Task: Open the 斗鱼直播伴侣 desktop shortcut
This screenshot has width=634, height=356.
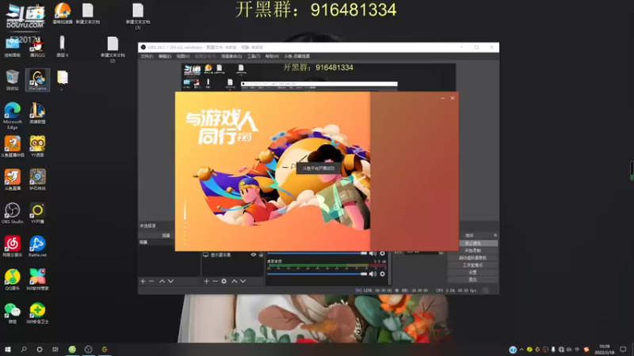Action: 13,146
